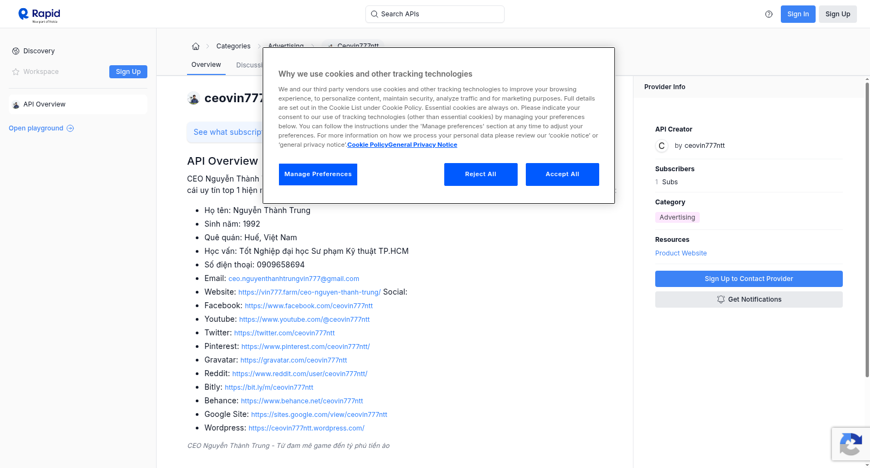Open the Pinterest profile link
Viewport: 870px width, 468px height.
point(306,347)
